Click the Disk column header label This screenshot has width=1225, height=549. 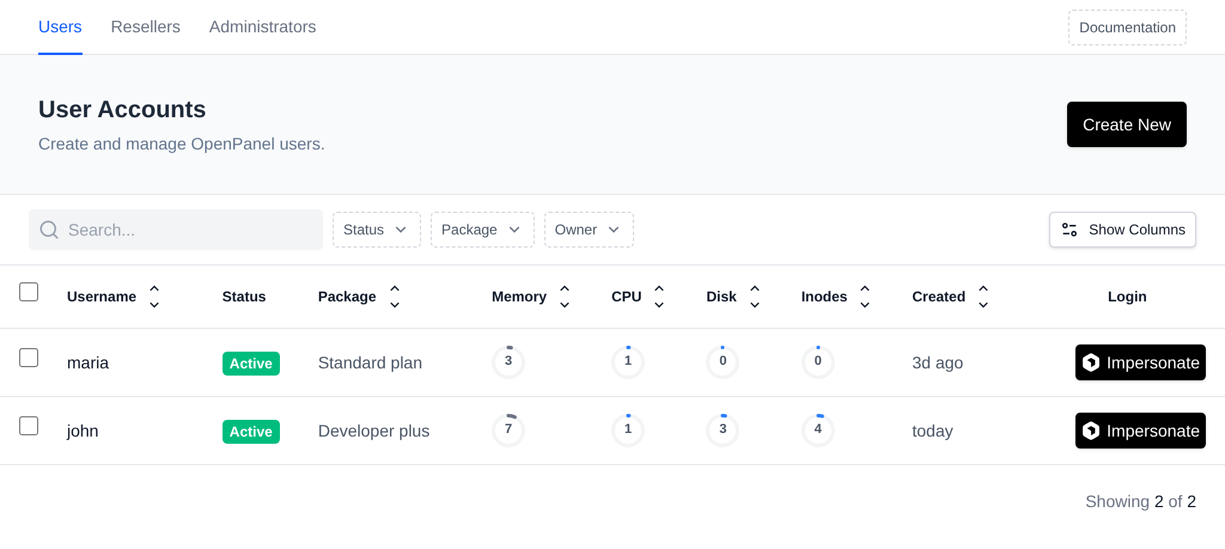point(721,297)
